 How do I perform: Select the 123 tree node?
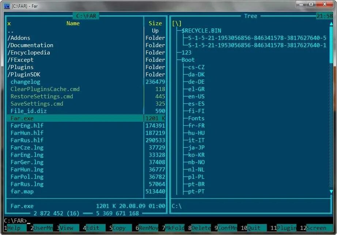click(x=186, y=52)
